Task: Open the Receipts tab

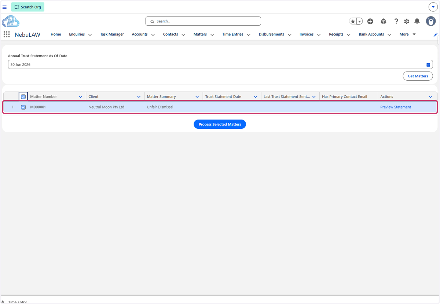Action: (336, 34)
